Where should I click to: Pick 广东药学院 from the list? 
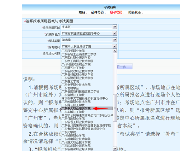click(69, 132)
